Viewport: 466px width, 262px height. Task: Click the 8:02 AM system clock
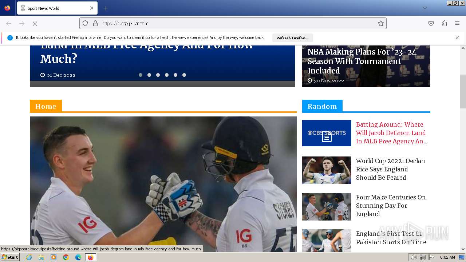tap(447, 257)
